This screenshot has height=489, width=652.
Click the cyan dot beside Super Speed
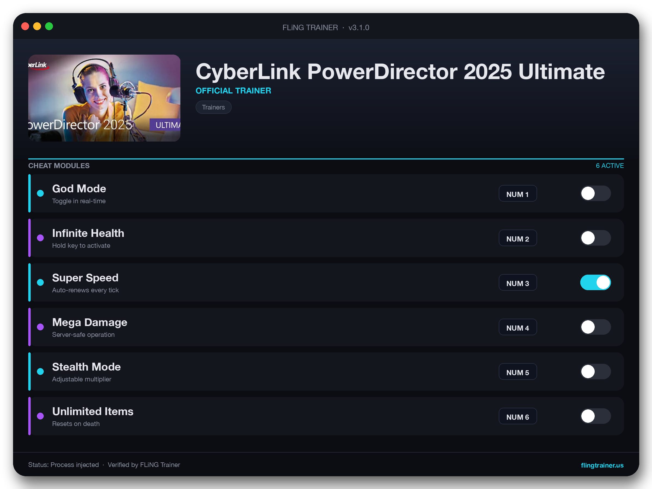point(40,282)
